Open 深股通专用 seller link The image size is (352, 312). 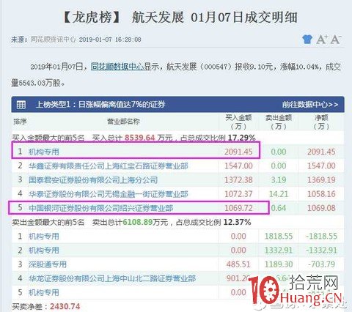[48, 264]
